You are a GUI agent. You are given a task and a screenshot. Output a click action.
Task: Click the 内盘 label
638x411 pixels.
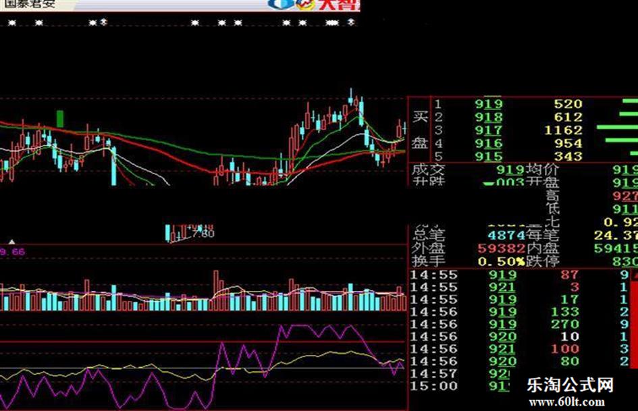[x=543, y=248]
